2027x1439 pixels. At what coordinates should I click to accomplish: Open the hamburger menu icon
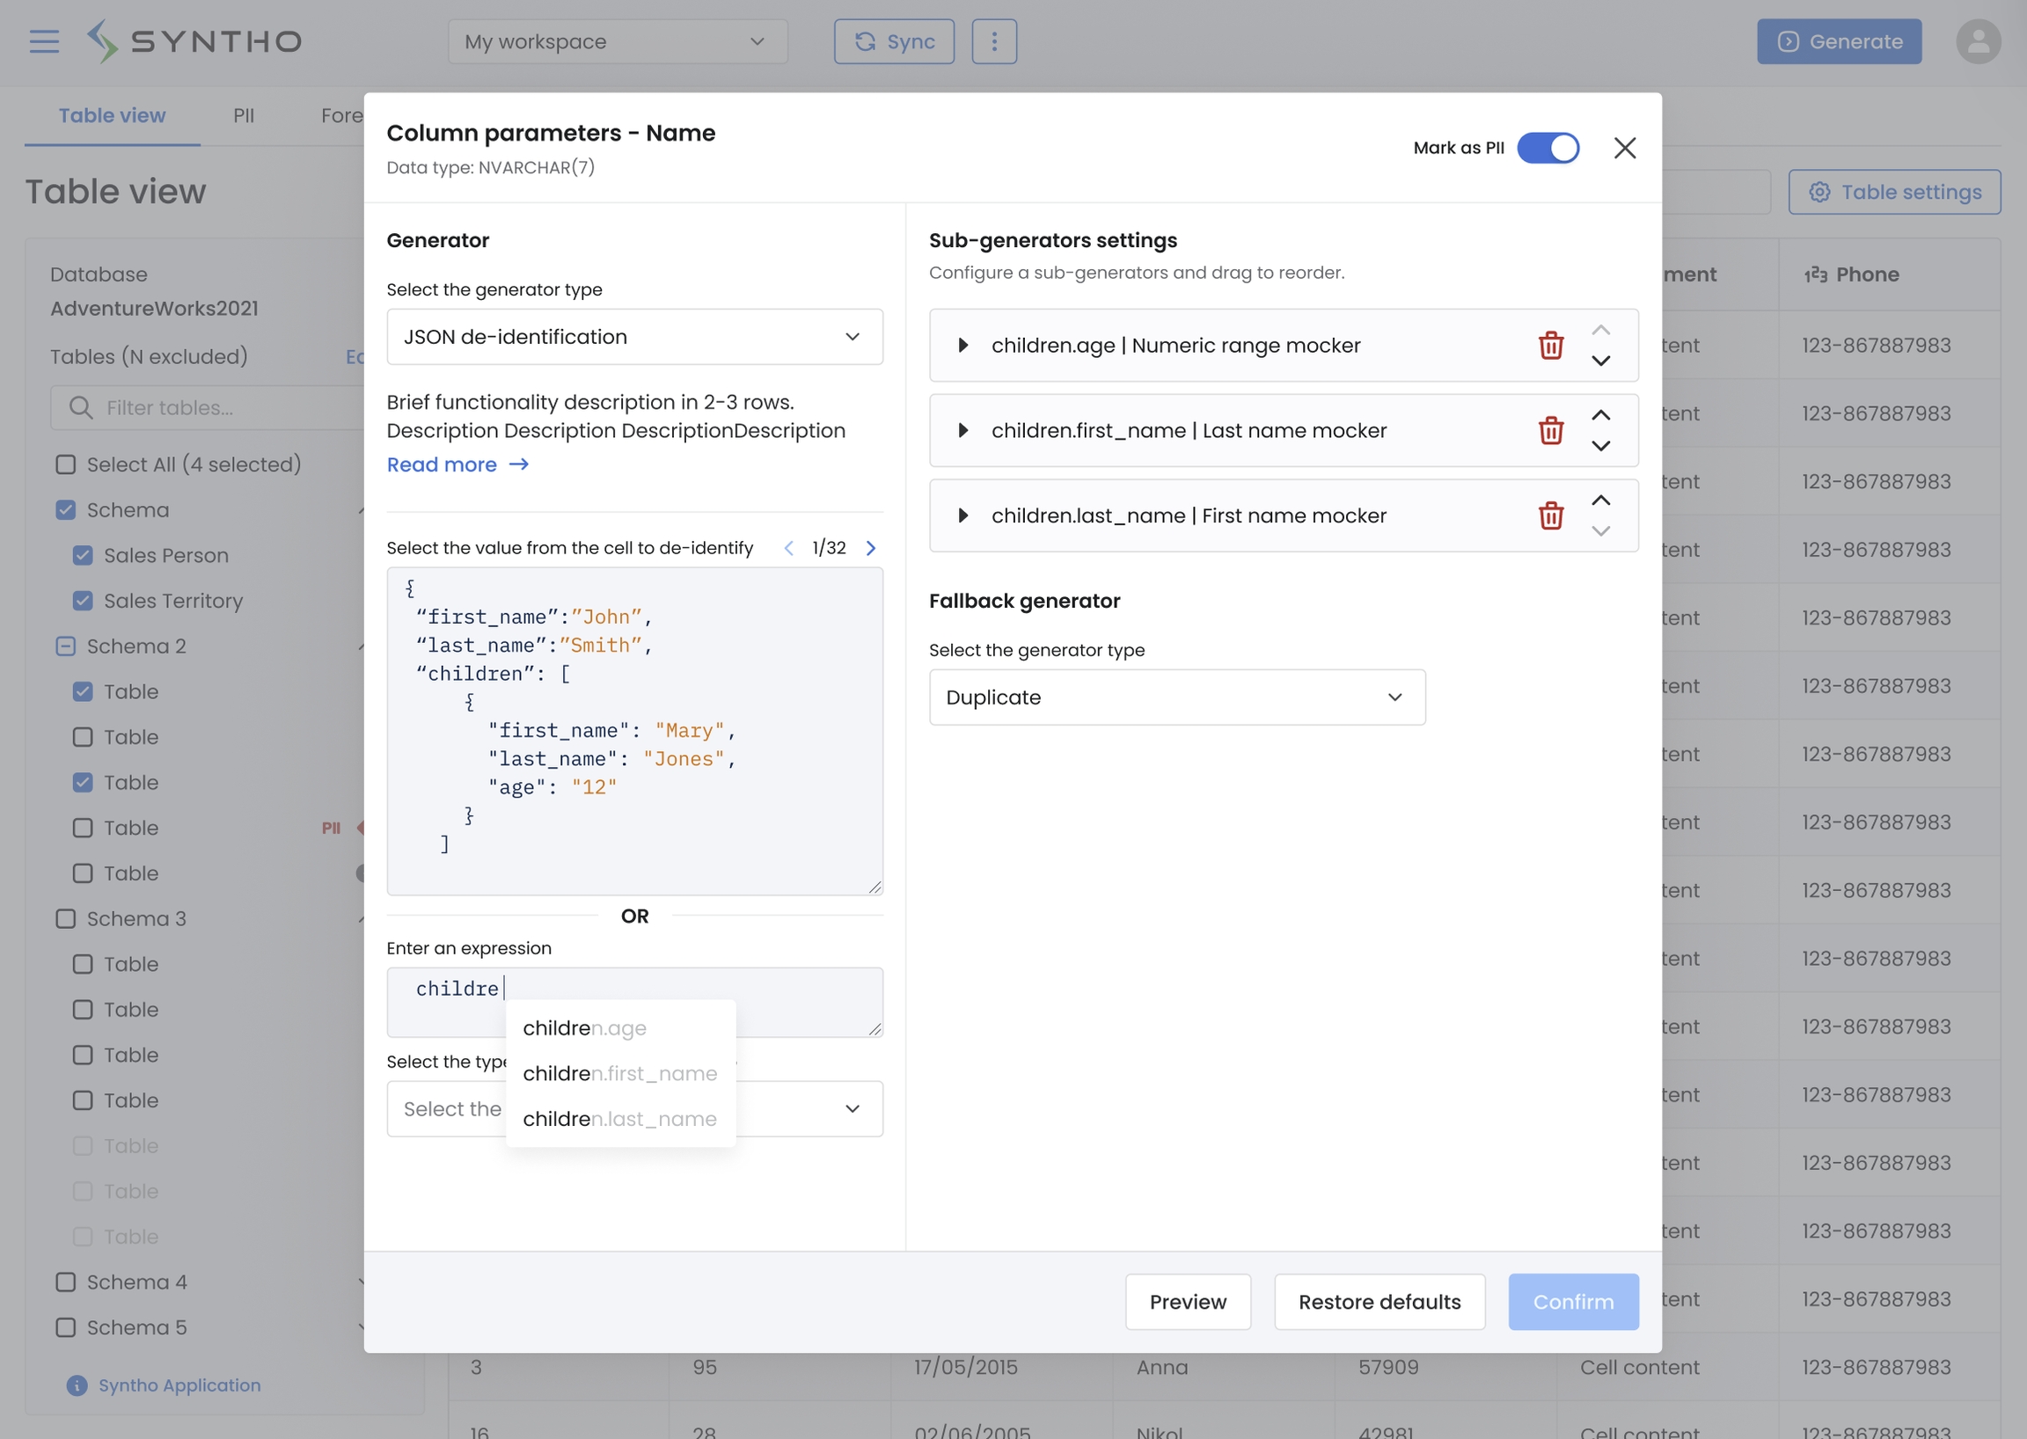coord(44,41)
